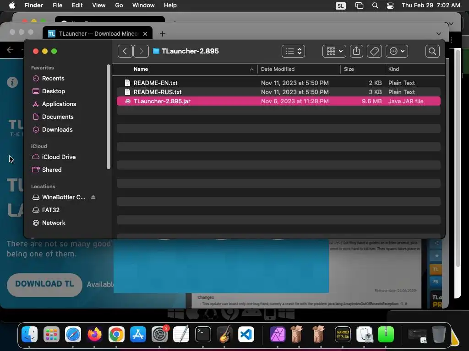This screenshot has height=351, width=469.
Task: Go back in Finder folder history
Action: [125, 51]
